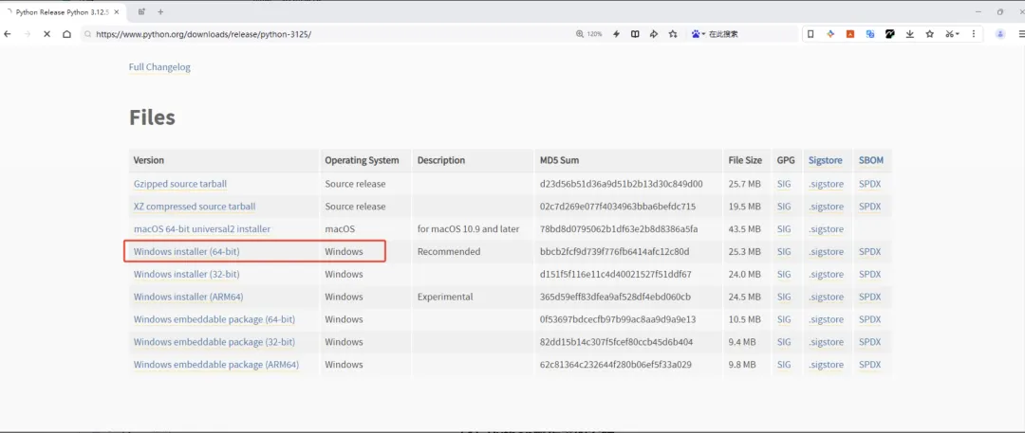1025x433 pixels.
Task: Open the user profile avatar
Action: coord(1000,34)
